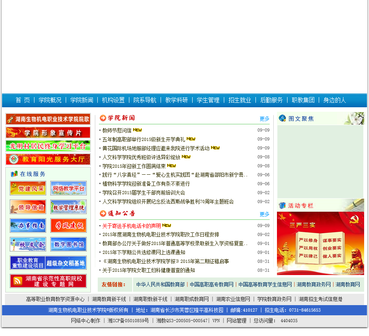Visit 中国高职高专教育网 link
This screenshot has height=336, width=369.
click(212, 284)
